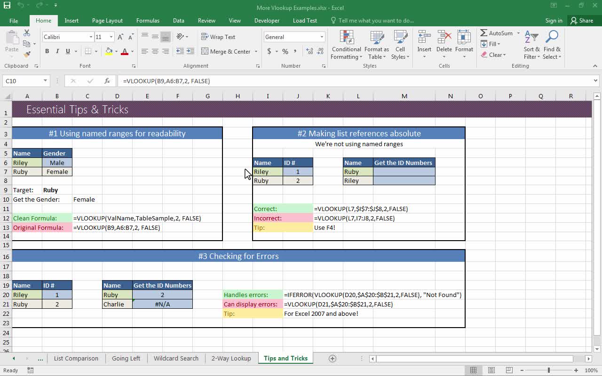Image resolution: width=602 pixels, height=376 pixels.
Task: Toggle Bold formatting
Action: point(47,51)
